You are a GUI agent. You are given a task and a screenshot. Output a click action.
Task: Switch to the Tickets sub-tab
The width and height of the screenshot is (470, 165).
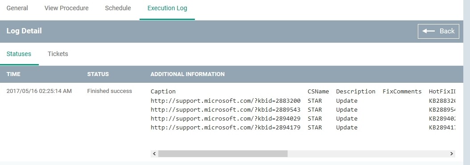58,54
